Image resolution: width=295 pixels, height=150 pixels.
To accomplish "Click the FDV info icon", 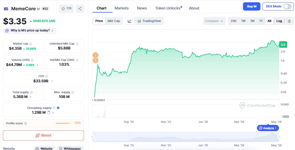I will [47, 76].
